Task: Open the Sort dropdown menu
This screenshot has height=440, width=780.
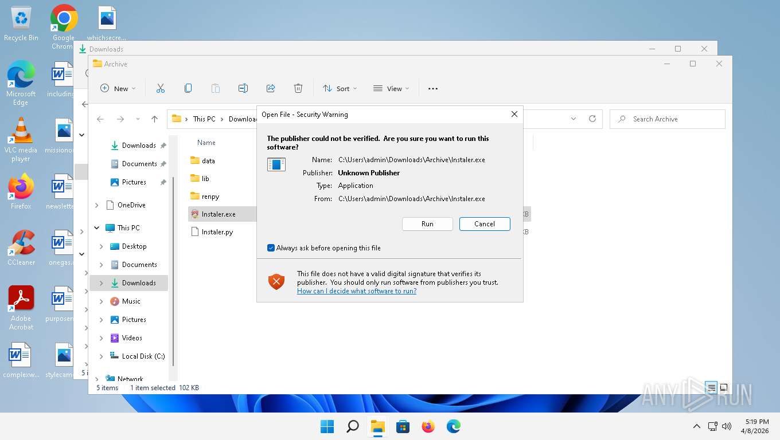Action: (340, 88)
